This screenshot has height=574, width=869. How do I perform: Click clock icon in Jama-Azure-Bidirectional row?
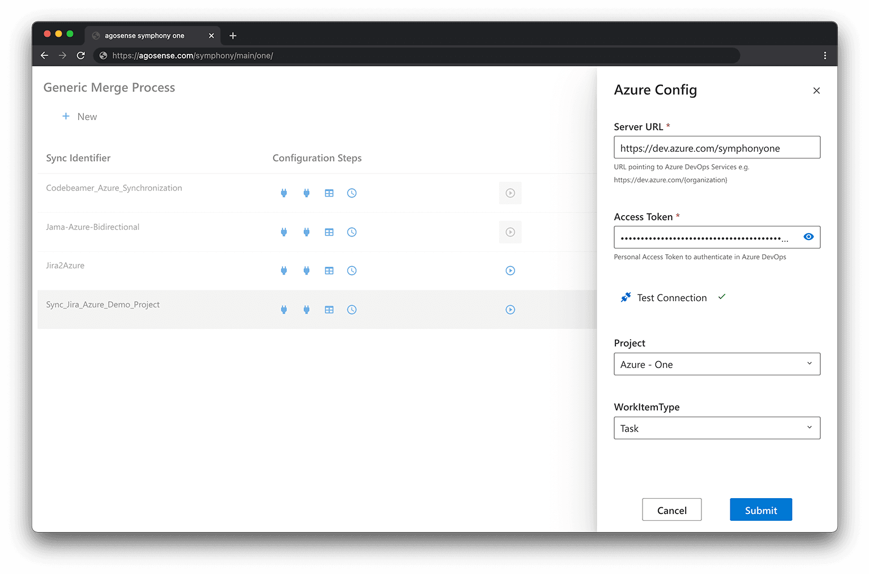pos(352,232)
